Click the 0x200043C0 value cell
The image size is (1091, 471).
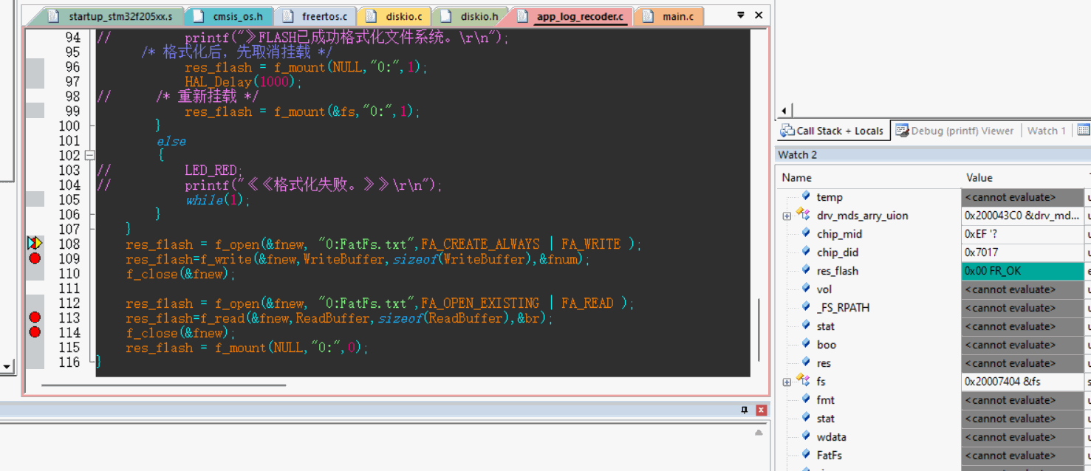[1022, 215]
